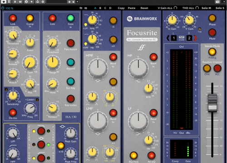This screenshot has width=227, height=163.
Task: Click the redo arrow icon
Action: point(86,8)
